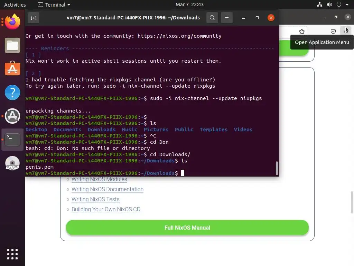Open the network status icon

click(x=319, y=5)
